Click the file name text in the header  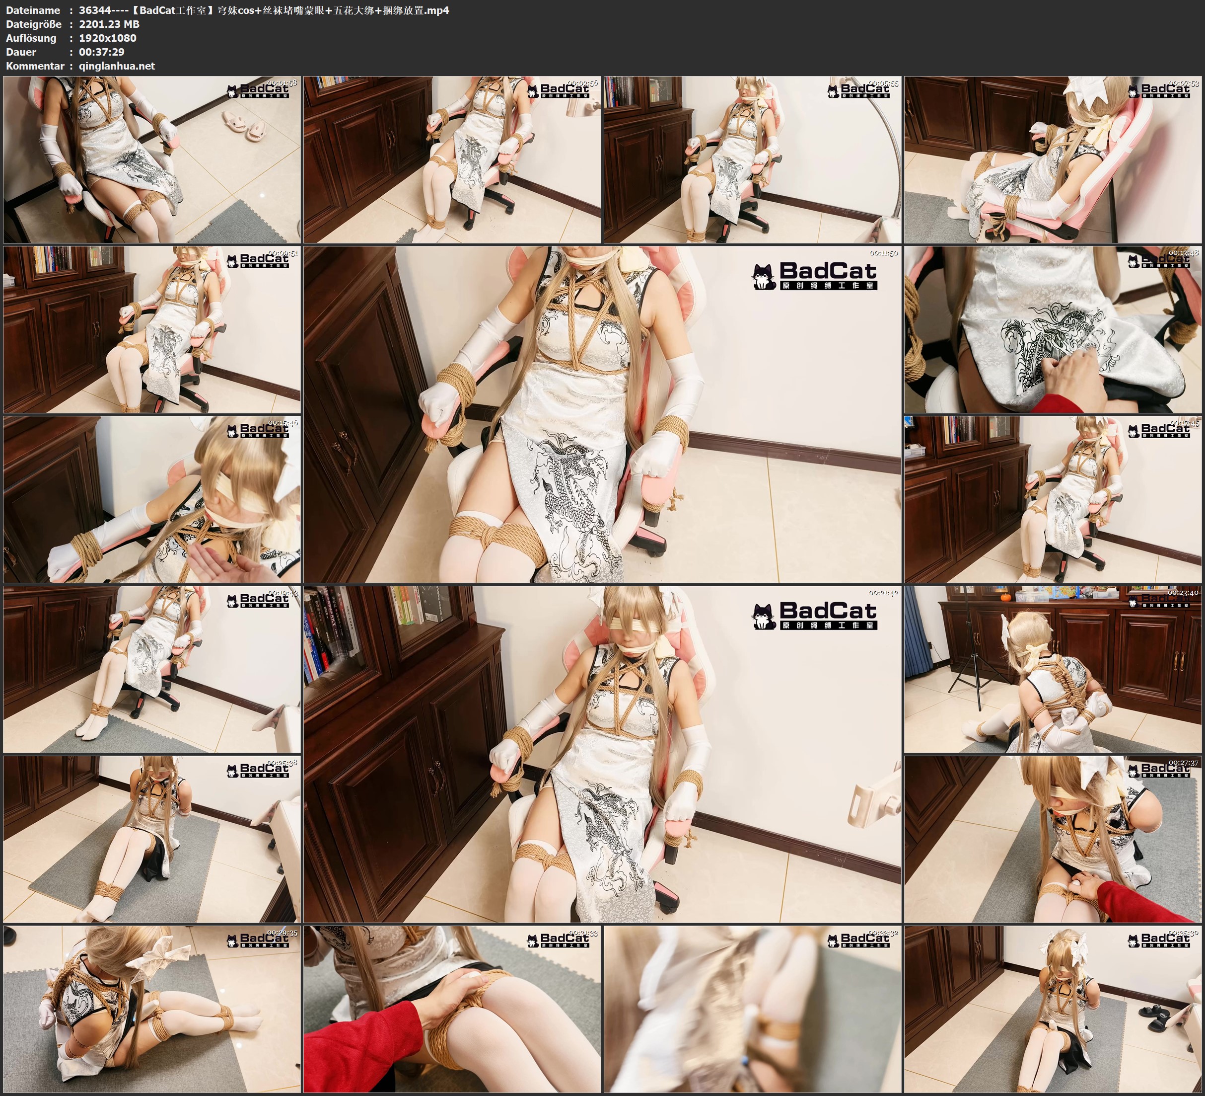click(x=264, y=10)
